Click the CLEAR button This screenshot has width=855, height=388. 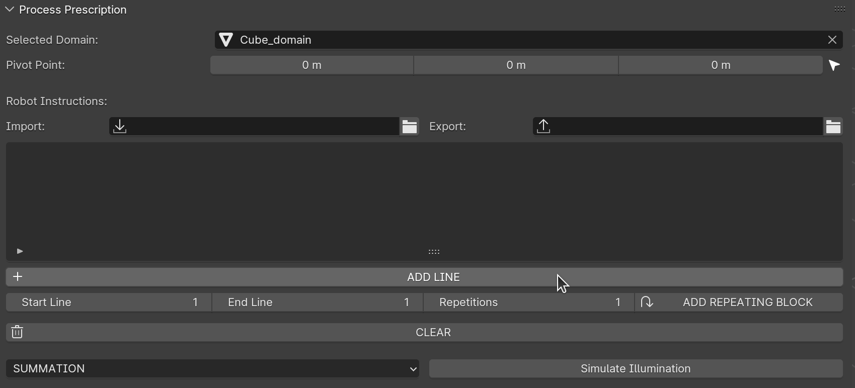[x=424, y=333]
